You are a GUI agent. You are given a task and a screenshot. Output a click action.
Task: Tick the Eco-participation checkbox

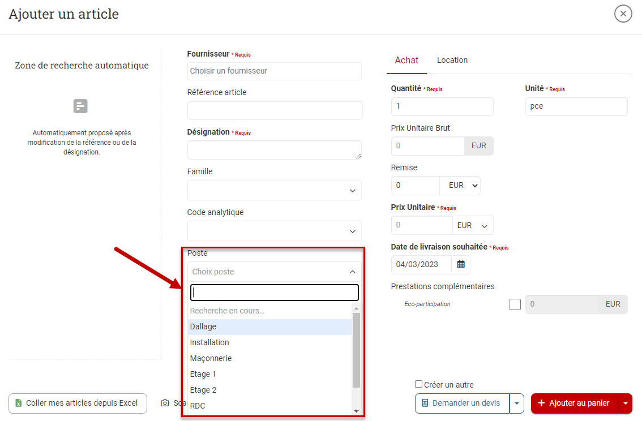tap(515, 304)
